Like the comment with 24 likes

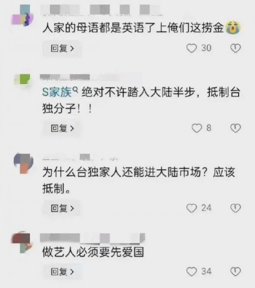192,208
